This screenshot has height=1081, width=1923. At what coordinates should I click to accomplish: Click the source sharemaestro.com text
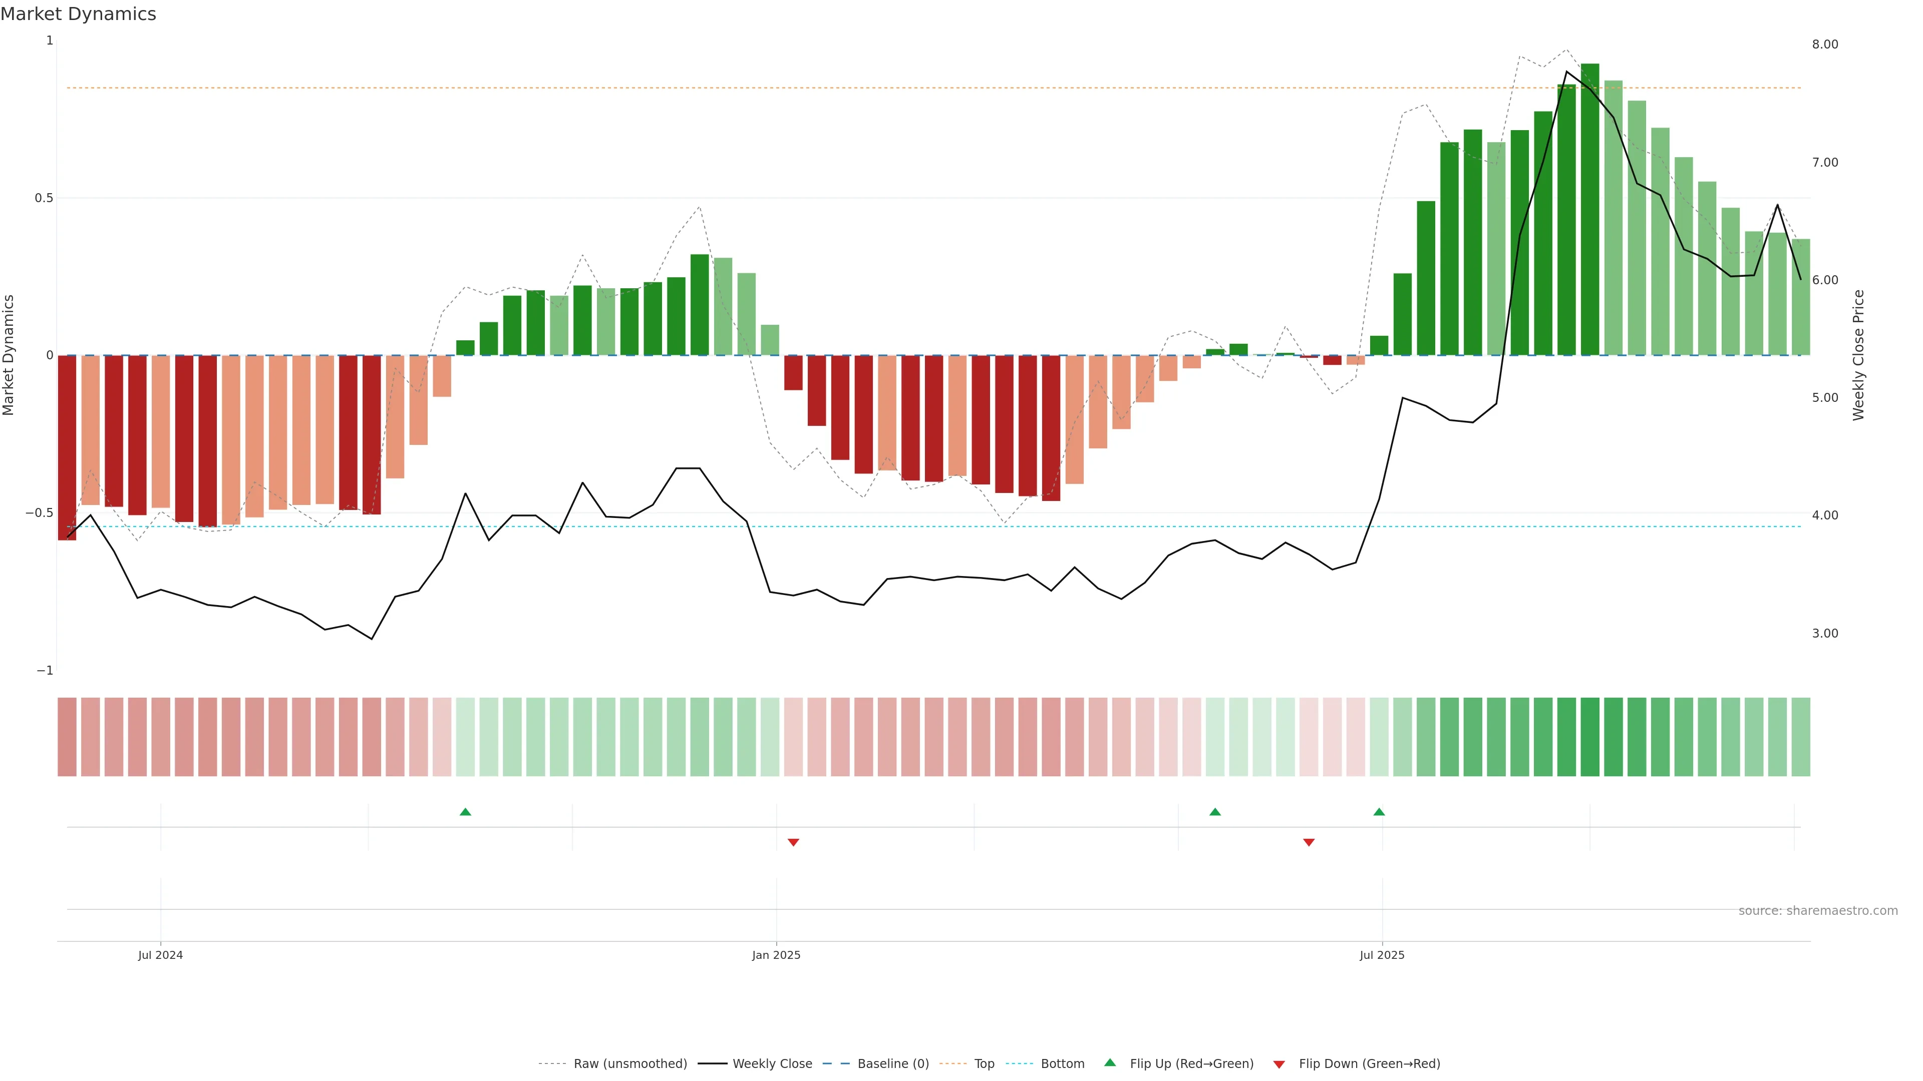pyautogui.click(x=1818, y=911)
